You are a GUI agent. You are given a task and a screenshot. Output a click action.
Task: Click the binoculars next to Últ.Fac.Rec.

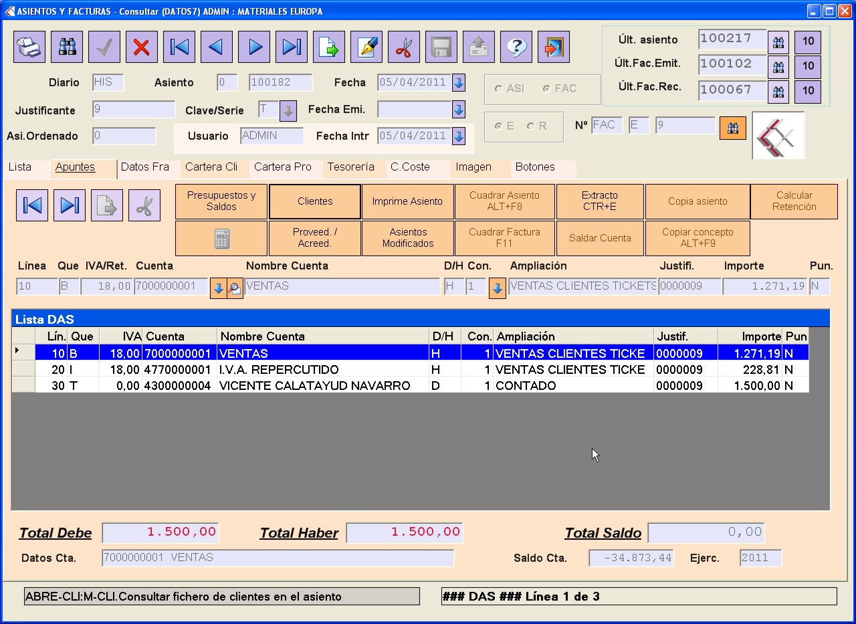pos(778,92)
